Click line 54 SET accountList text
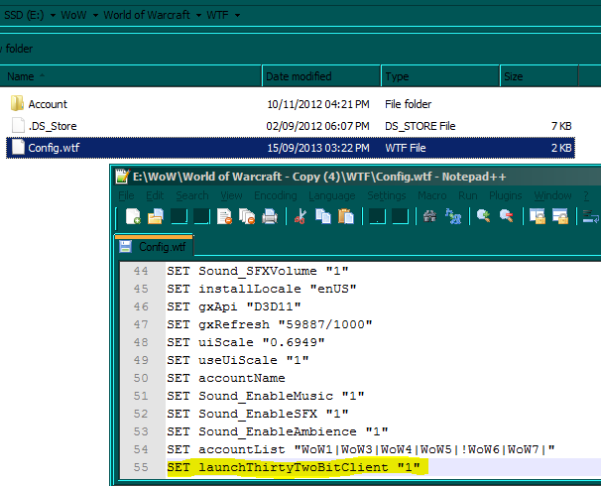The image size is (601, 486). click(x=361, y=449)
